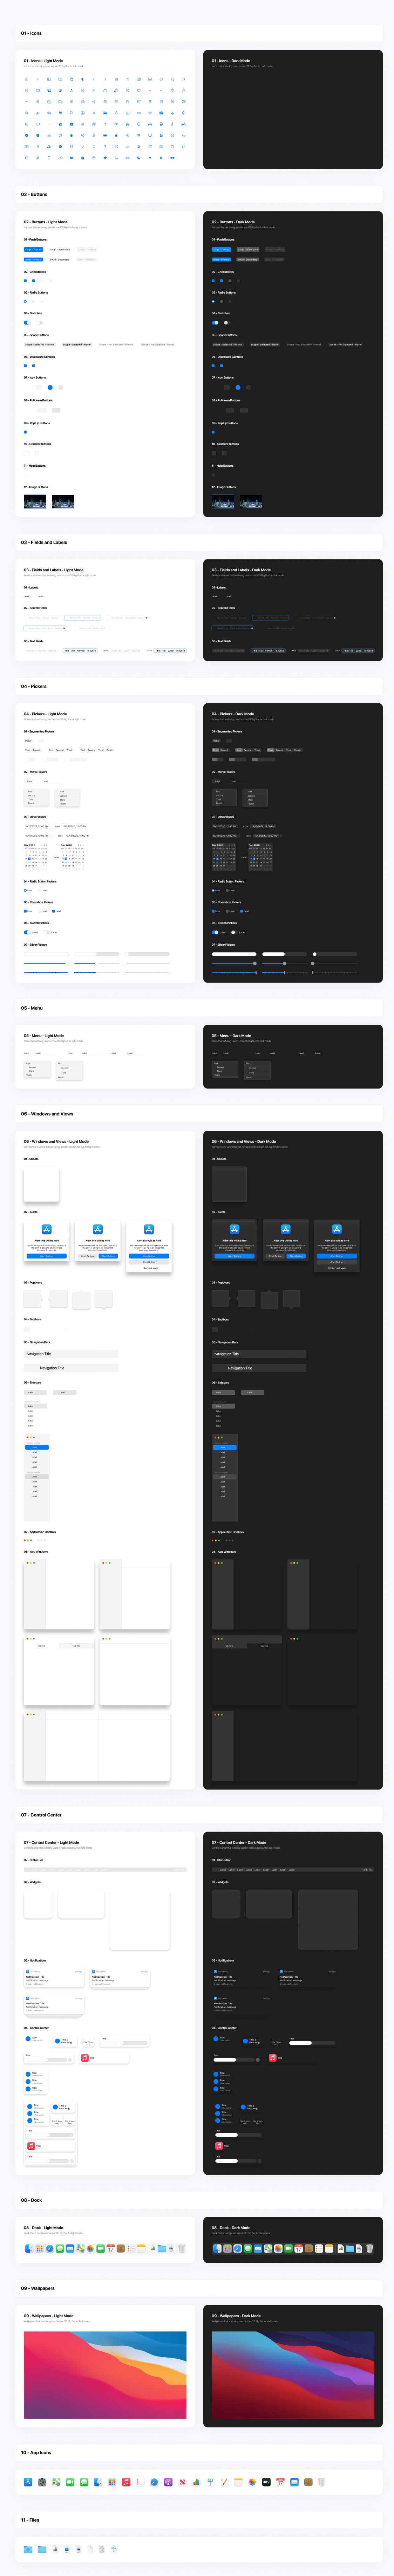Turn off the blue switch in Buttons Light Mode
This screenshot has height=2576, width=394.
(27, 323)
